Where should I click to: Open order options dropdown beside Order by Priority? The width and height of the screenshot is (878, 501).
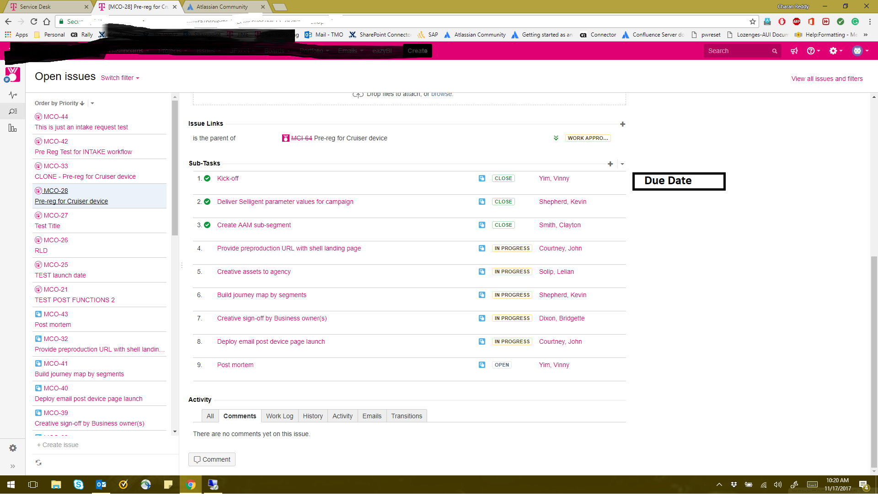[x=92, y=103]
